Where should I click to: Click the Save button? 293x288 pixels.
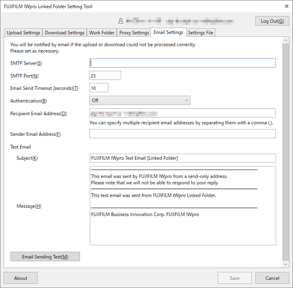tap(235, 278)
